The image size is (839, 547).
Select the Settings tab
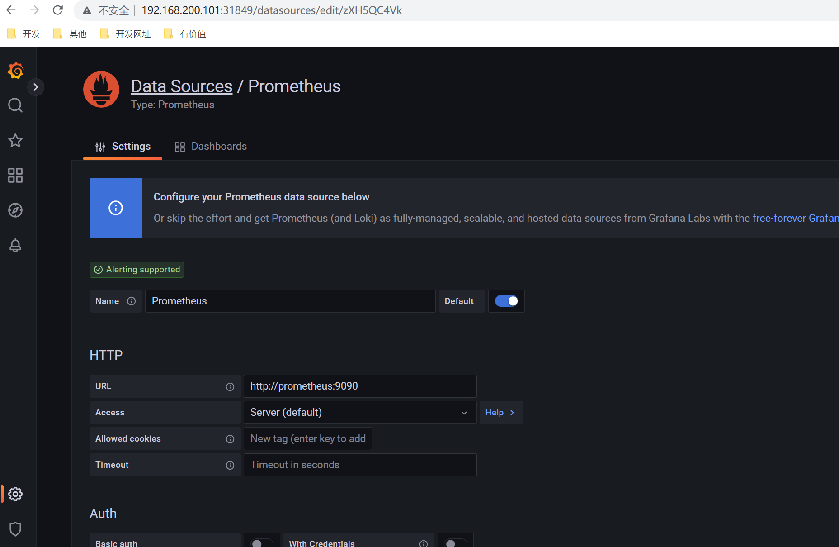(x=123, y=146)
